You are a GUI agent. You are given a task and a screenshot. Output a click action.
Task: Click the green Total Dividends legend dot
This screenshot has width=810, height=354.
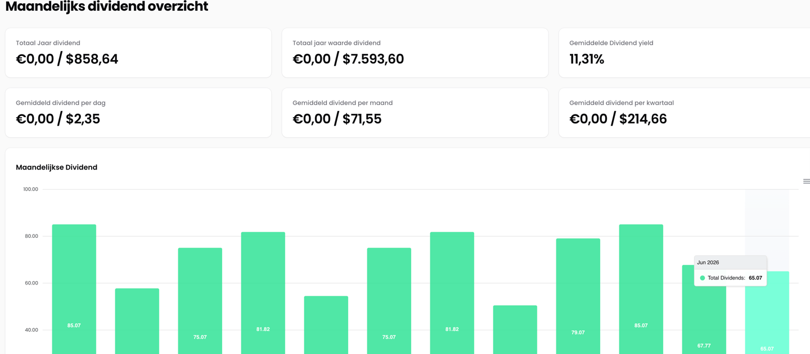click(702, 278)
